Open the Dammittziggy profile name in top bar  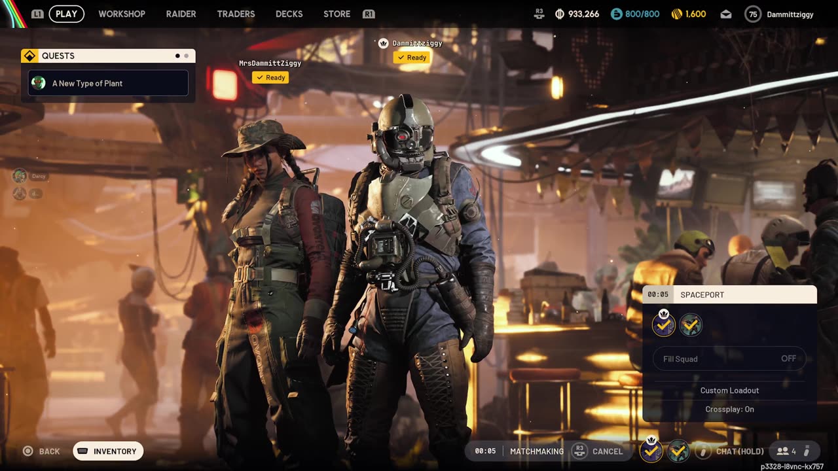tap(790, 14)
